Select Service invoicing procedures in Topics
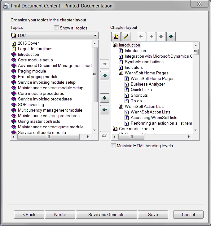The image size is (211, 226). 45,99
